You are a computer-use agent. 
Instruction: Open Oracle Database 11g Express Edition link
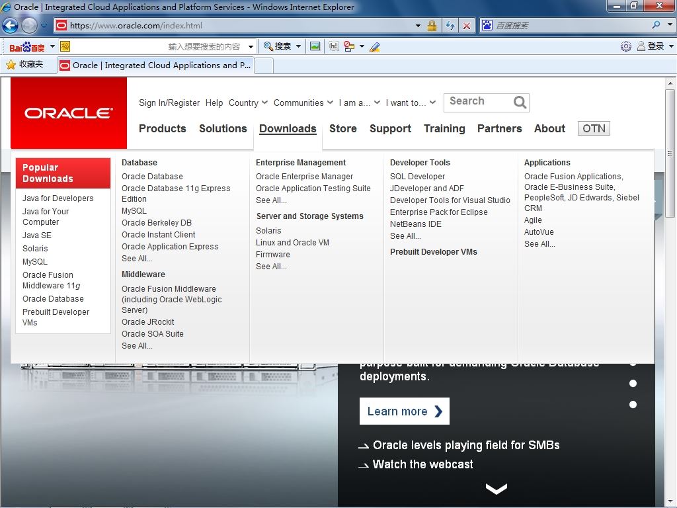[x=176, y=194]
